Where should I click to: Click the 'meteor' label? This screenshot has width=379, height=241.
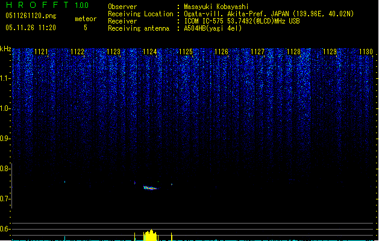[86, 19]
